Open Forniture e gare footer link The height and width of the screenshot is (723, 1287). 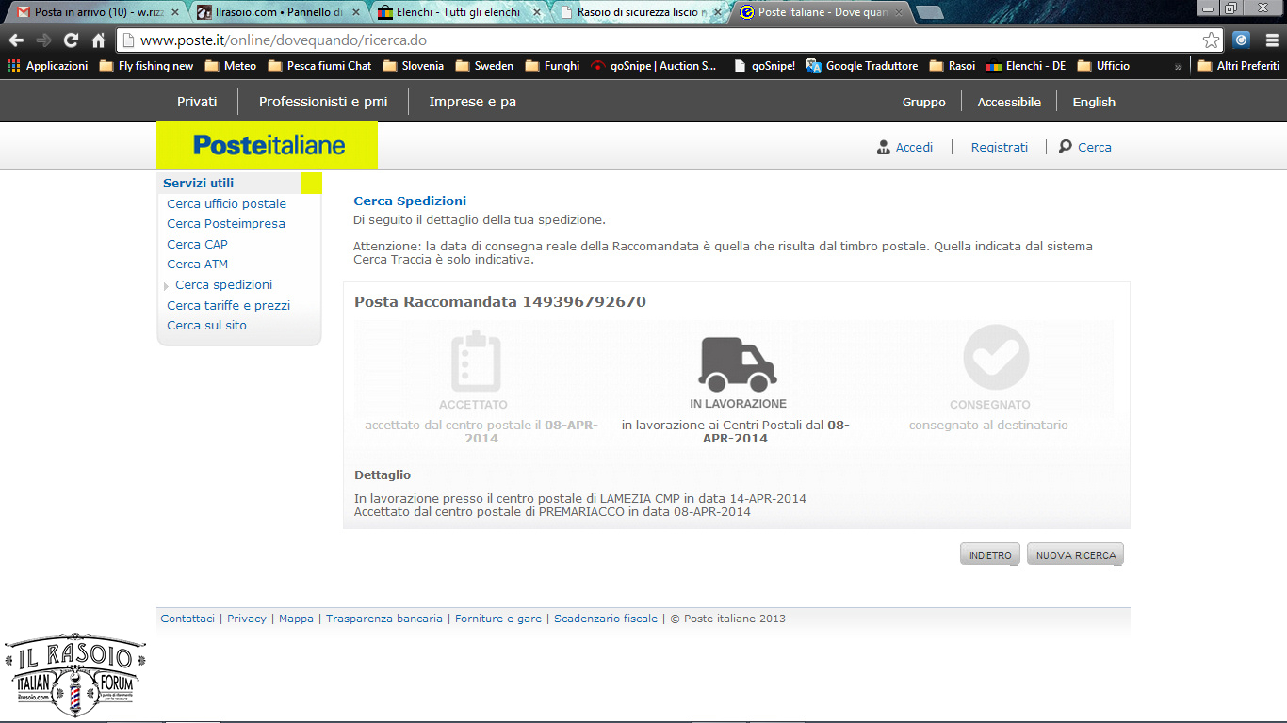498,619
